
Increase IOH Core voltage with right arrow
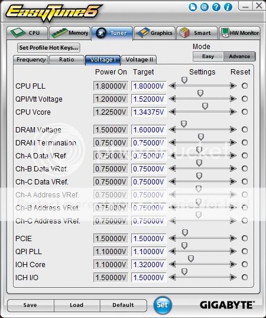(x=233, y=264)
